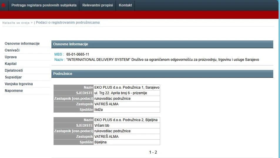Click VATREŠ ALMA in the Podružnica 2 table
The width and height of the screenshot is (280, 158).
click(x=127, y=136)
